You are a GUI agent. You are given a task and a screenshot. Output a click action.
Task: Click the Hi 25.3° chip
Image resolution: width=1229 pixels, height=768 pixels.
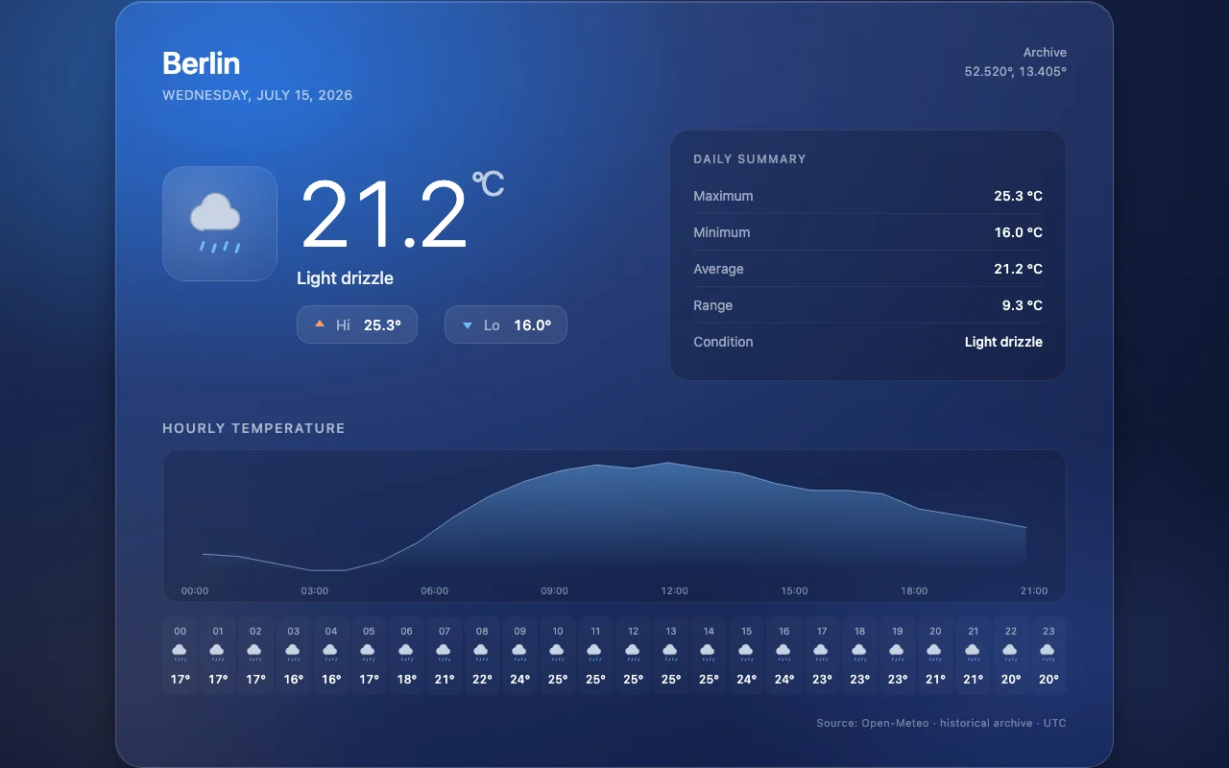[x=357, y=324]
